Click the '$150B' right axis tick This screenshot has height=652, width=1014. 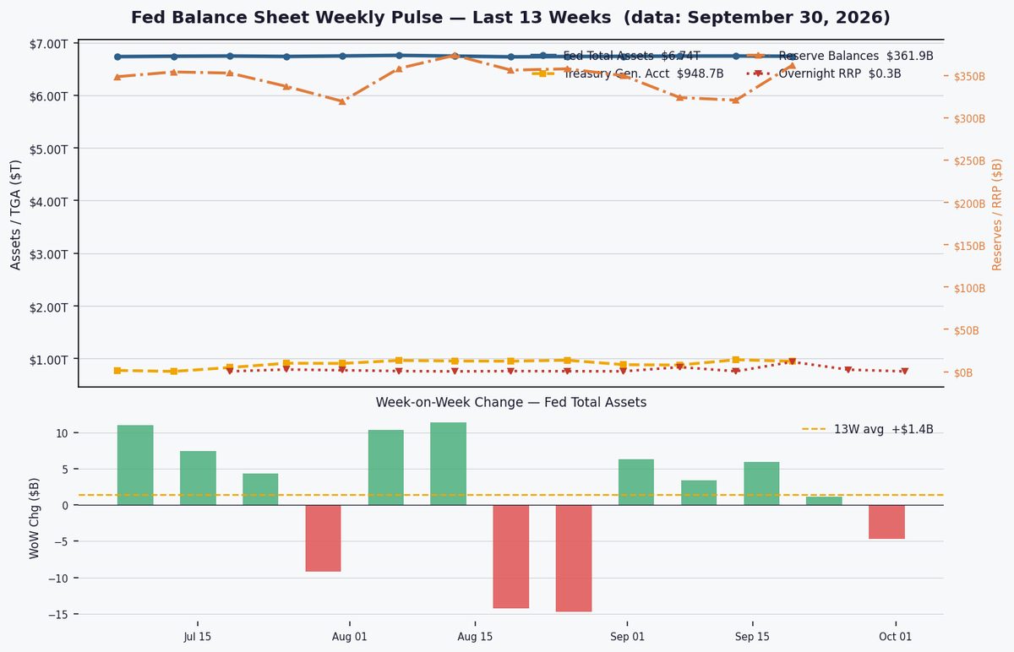coord(969,246)
